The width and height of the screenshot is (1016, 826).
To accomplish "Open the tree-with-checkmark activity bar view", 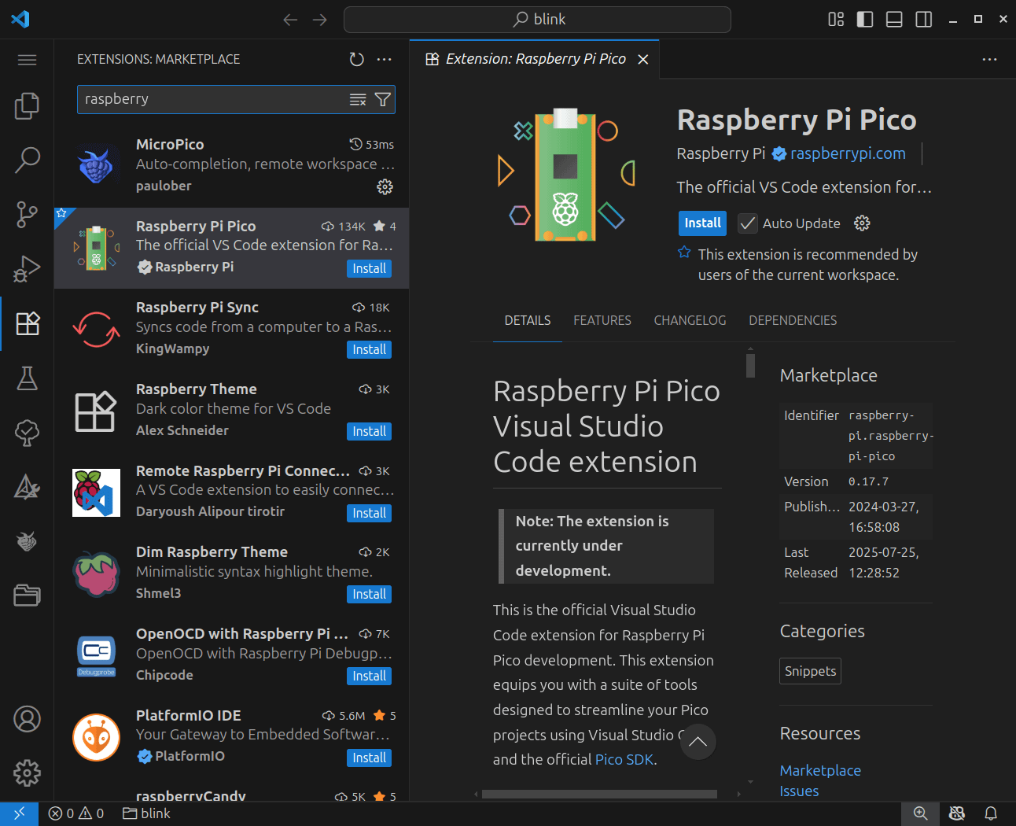I will click(27, 432).
